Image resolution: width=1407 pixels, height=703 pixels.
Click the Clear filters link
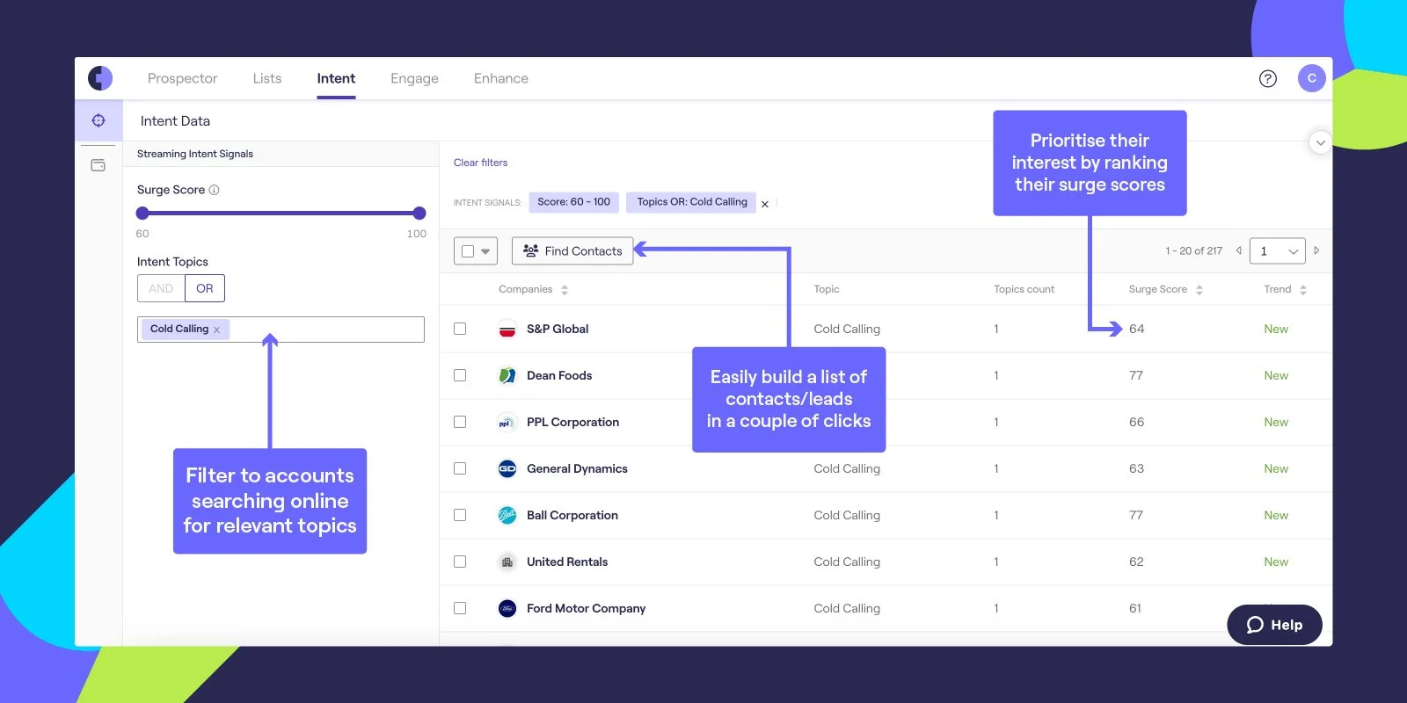[480, 163]
